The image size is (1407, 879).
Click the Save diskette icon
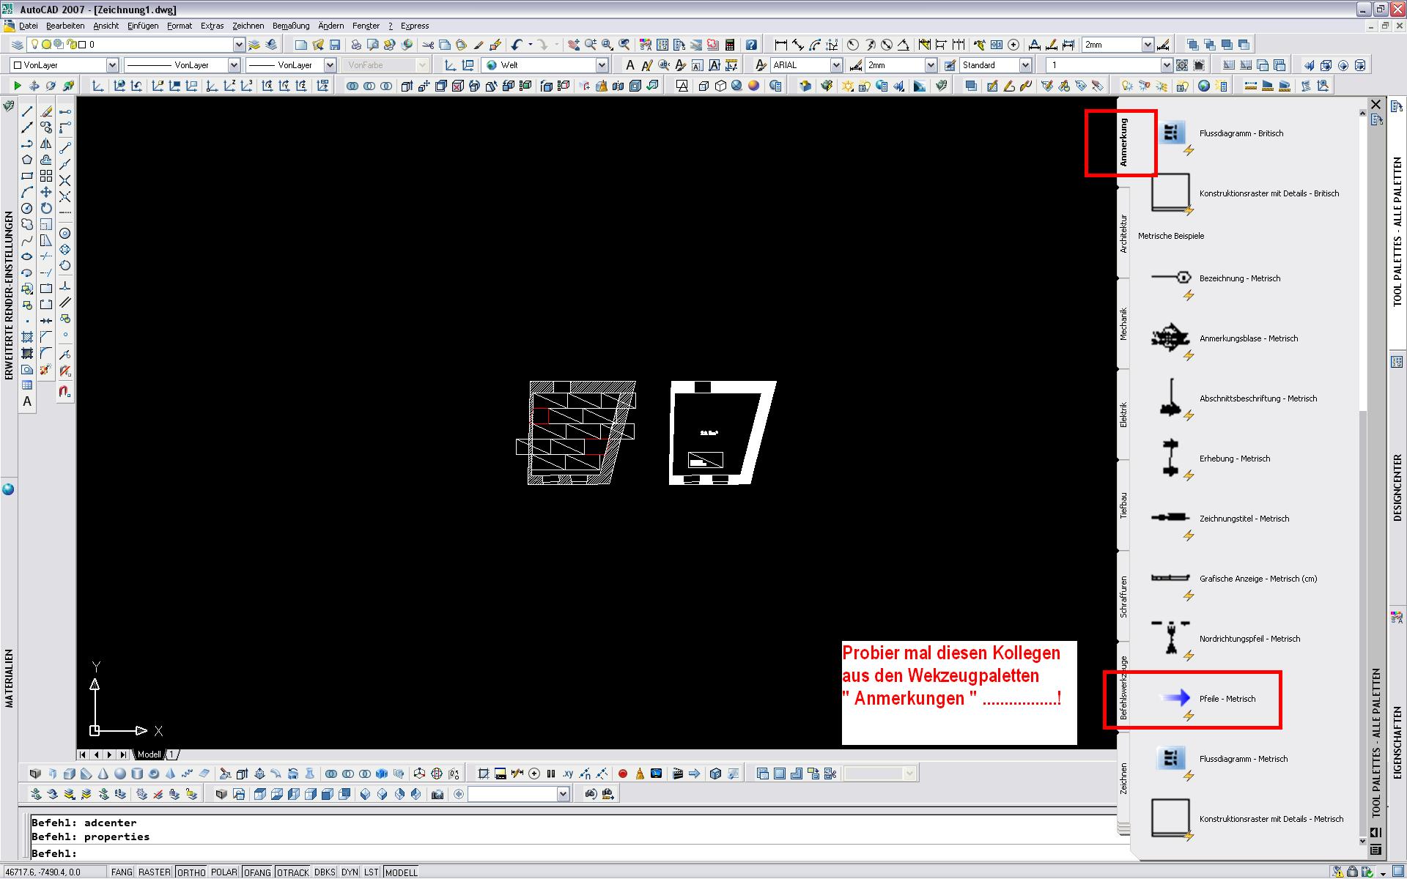click(335, 45)
